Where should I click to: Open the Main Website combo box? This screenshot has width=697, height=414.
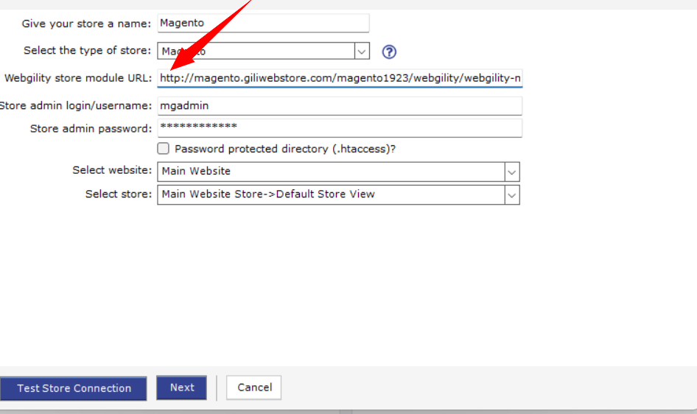tap(338, 172)
